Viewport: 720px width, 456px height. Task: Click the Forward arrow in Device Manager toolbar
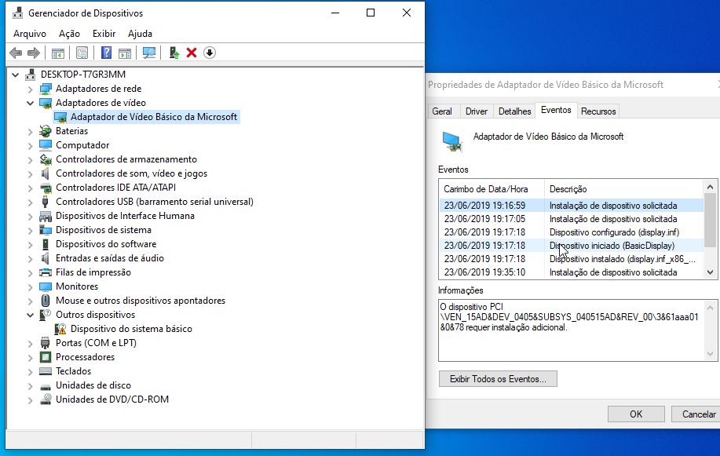click(x=34, y=53)
